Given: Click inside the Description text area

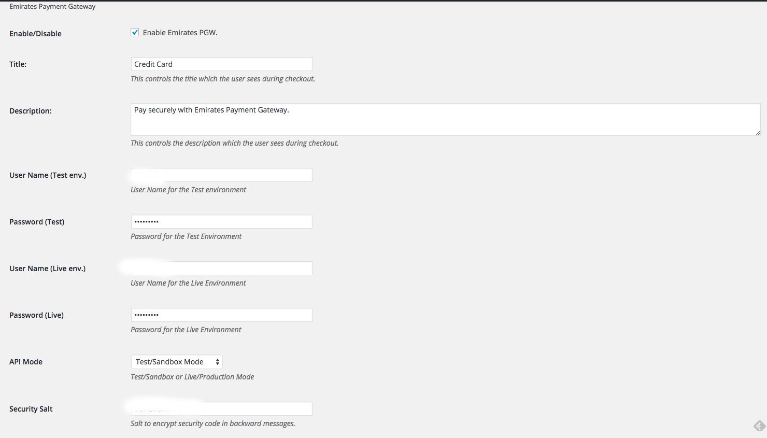Looking at the screenshot, I should [445, 120].
